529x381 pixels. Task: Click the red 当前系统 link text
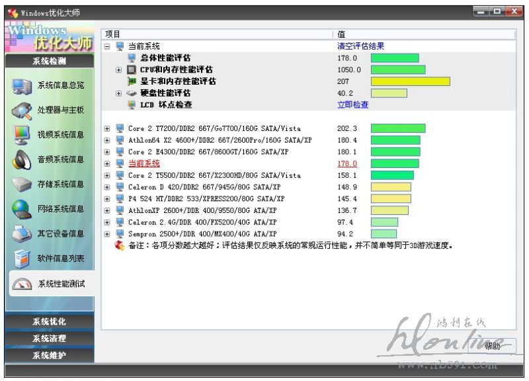click(x=144, y=163)
